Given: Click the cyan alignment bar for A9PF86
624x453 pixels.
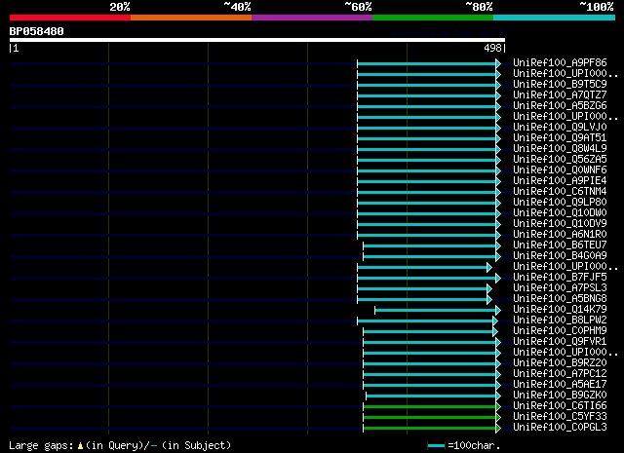Looking at the screenshot, I should tap(427, 63).
